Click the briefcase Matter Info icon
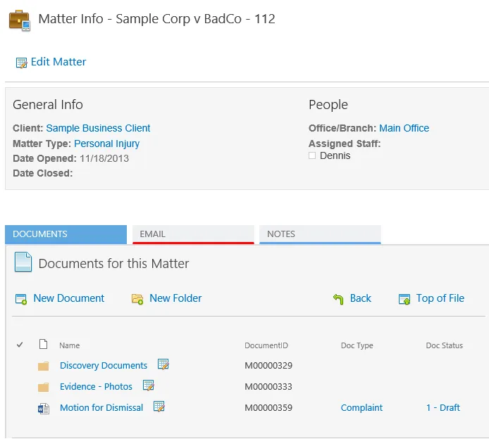Screen dimensions: 489x446 20,20
